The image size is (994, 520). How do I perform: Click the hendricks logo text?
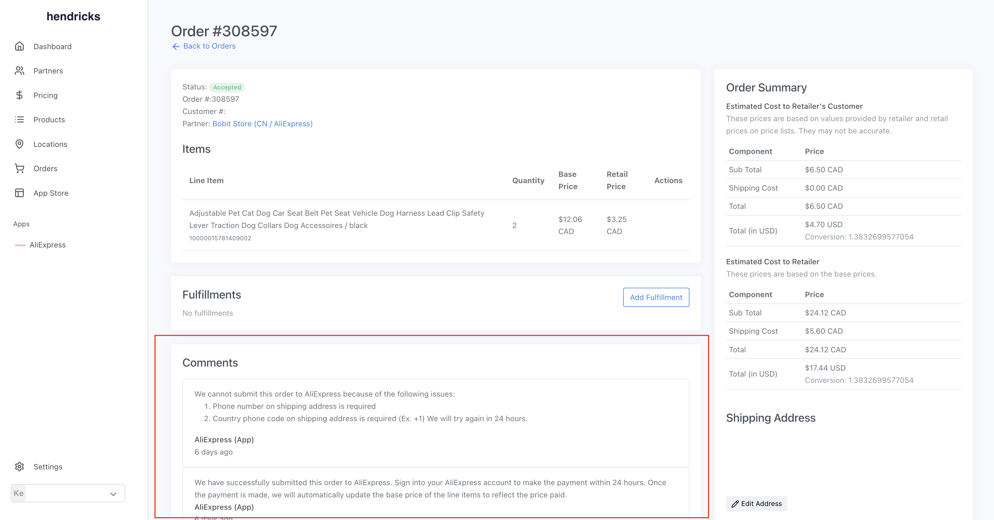[73, 16]
